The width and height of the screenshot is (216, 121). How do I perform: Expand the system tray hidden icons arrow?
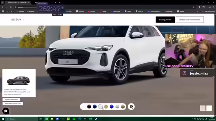pyautogui.click(x=192, y=119)
